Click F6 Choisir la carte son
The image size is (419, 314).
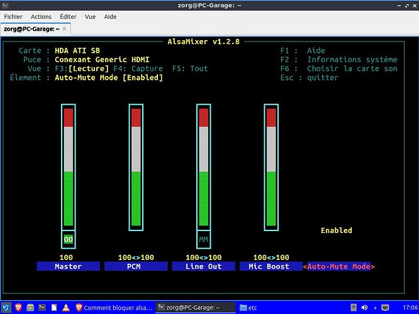(x=338, y=68)
